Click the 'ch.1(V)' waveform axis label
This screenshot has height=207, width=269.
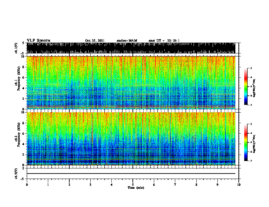click(16, 48)
